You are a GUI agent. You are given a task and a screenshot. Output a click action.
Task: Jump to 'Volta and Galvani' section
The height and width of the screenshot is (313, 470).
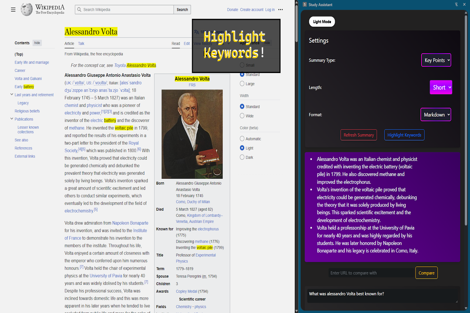(x=28, y=79)
